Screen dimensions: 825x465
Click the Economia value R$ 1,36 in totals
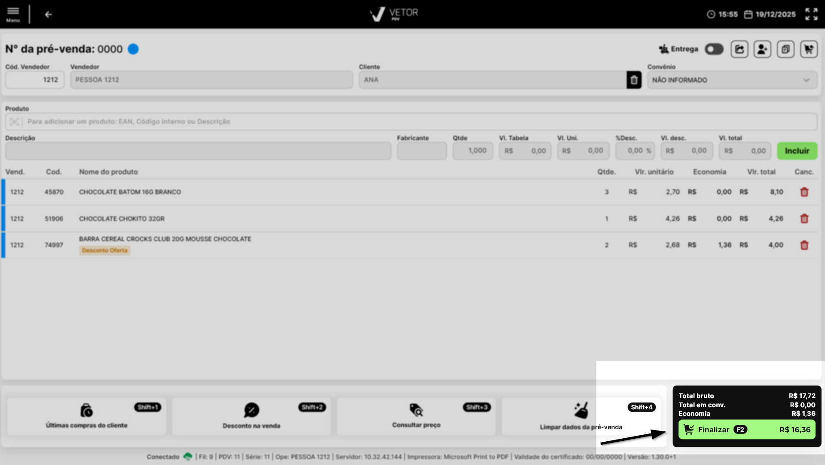[x=803, y=414]
